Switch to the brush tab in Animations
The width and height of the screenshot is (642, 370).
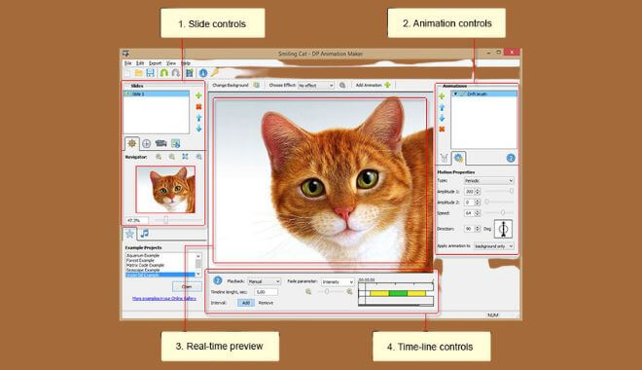pyautogui.click(x=444, y=158)
